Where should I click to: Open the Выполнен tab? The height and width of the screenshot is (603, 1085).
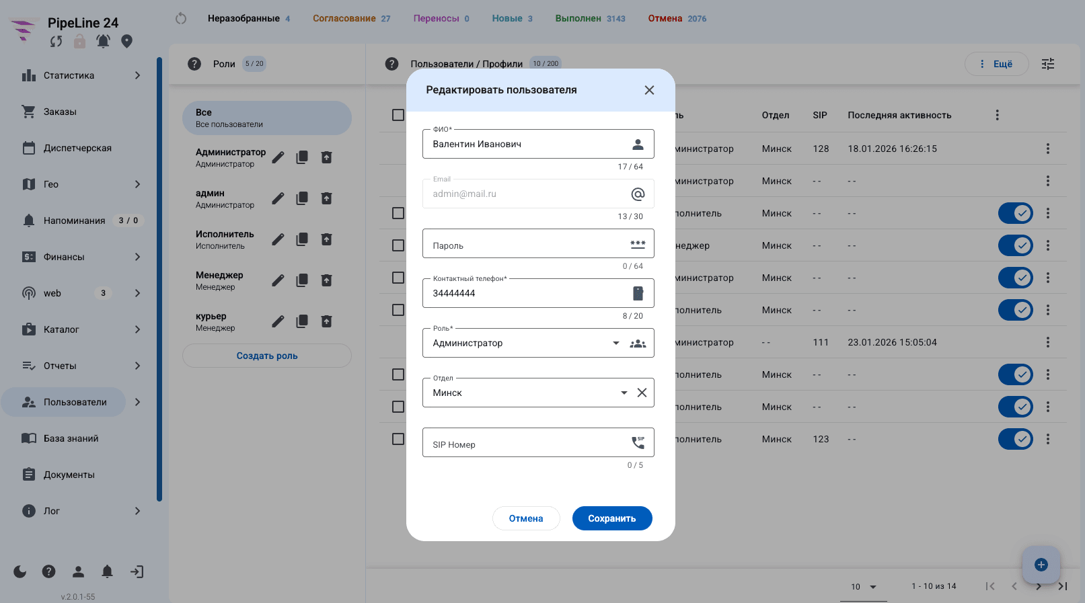(x=590, y=18)
